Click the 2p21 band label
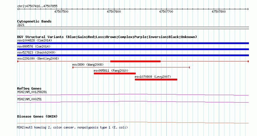257x136 pixels. 21,25
